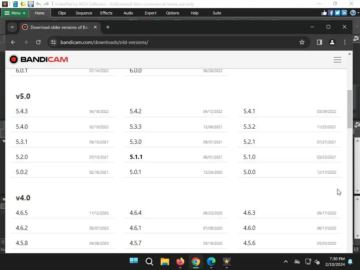Bookmark this page with the star icon
This screenshot has width=360, height=270.
point(302,42)
